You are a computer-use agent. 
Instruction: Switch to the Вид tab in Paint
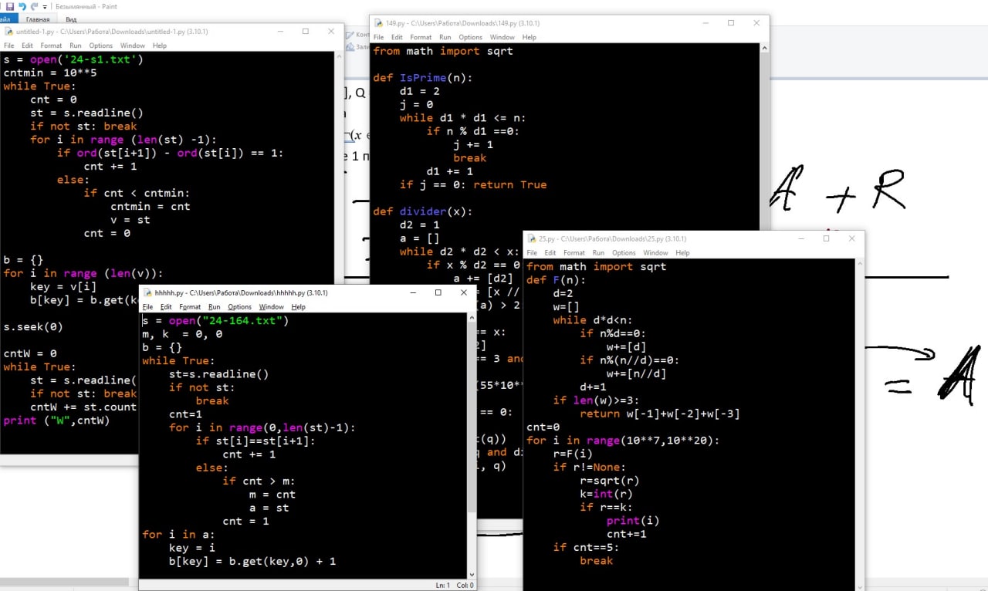(x=71, y=19)
